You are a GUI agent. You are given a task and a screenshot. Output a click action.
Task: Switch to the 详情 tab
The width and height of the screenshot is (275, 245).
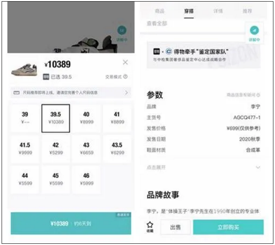point(218,11)
